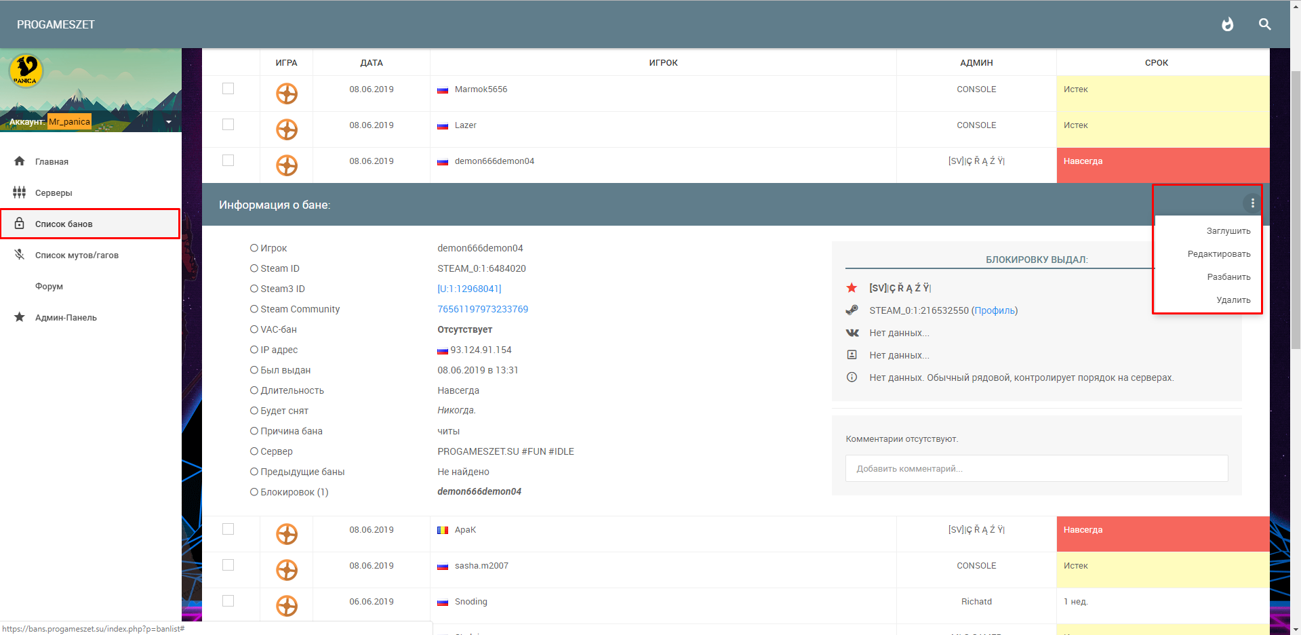Image resolution: width=1301 pixels, height=635 pixels.
Task: Click game icon in demon666demon04 row
Action: pyautogui.click(x=287, y=165)
